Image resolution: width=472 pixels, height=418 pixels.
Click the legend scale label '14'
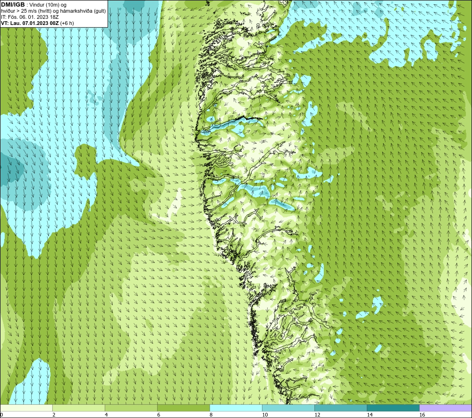pos(370,415)
